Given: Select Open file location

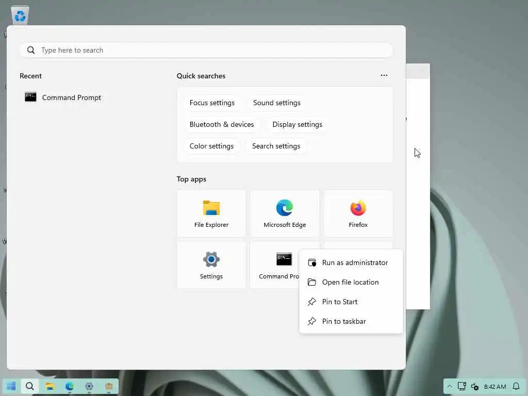Looking at the screenshot, I should coord(351,282).
